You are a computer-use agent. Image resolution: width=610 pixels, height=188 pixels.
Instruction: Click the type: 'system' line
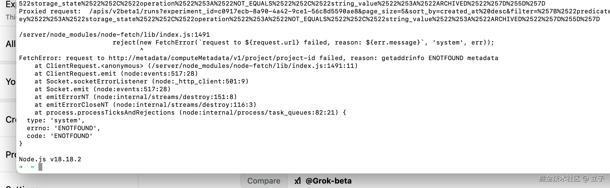[x=55, y=120]
